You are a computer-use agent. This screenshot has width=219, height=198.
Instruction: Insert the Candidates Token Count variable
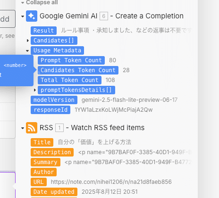(x=78, y=70)
